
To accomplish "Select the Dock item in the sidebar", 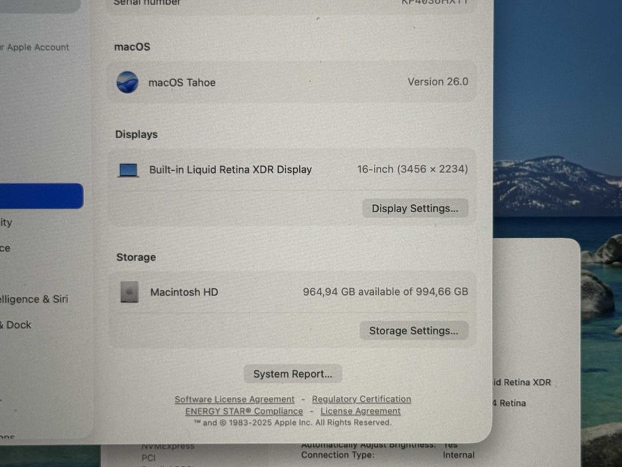I will [x=16, y=325].
